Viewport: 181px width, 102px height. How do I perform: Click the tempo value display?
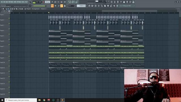[x=48, y=2]
